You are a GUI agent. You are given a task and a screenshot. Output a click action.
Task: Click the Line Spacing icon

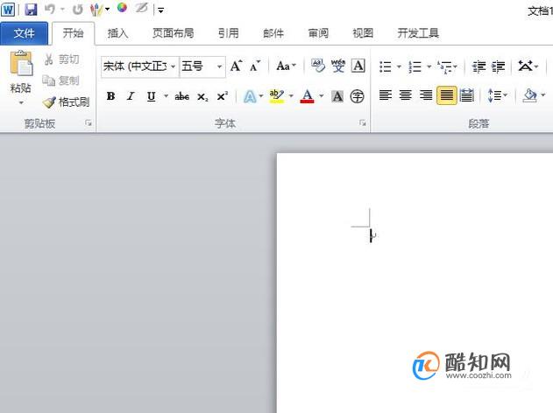point(495,95)
